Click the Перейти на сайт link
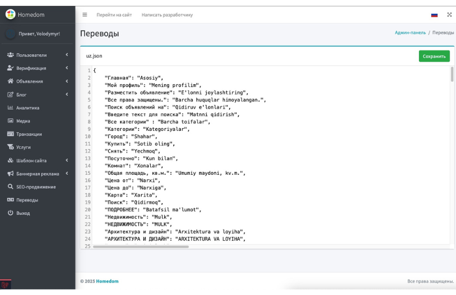The height and width of the screenshot is (295, 456). tap(114, 15)
